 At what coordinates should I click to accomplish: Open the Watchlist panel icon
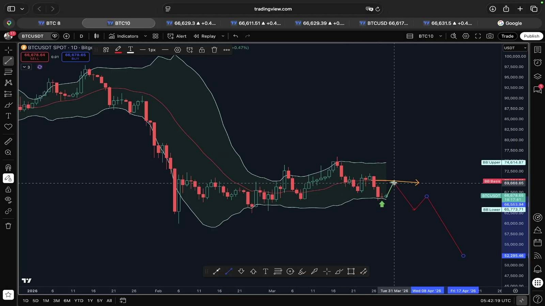pyautogui.click(x=538, y=50)
